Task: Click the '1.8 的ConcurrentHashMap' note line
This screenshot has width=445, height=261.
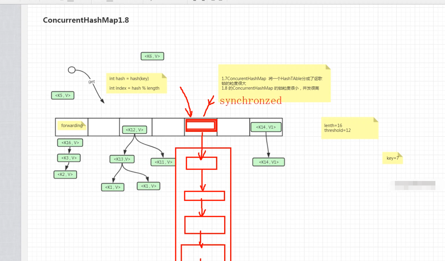Action: [270, 88]
